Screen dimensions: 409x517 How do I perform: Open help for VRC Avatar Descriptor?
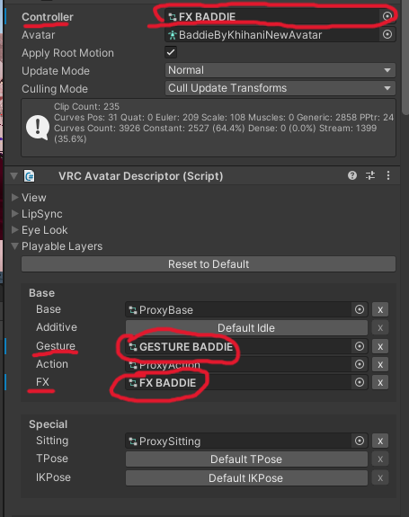352,175
